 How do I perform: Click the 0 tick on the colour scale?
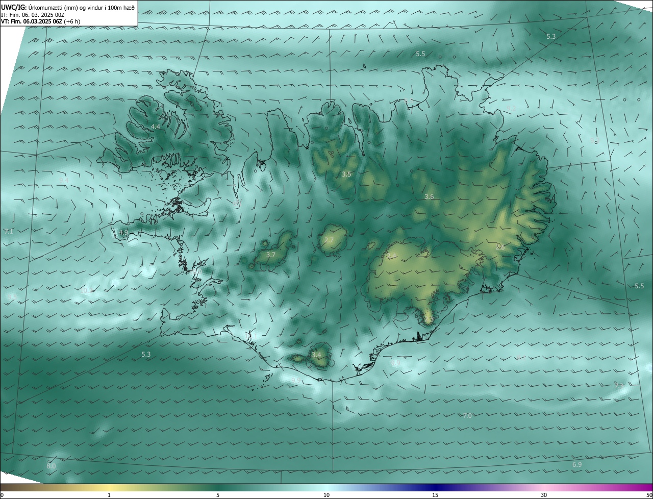(2, 495)
